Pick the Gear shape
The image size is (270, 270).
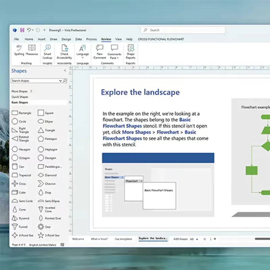[44, 227]
